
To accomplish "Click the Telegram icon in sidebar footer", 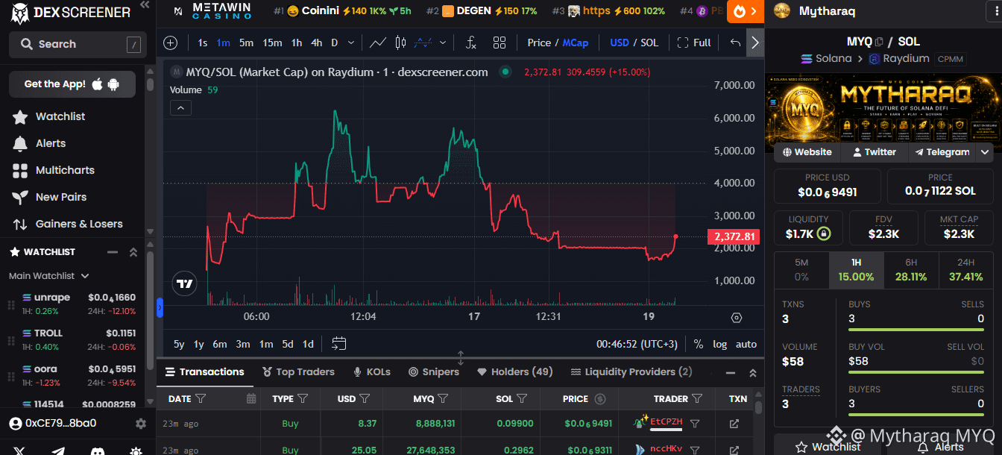I will tap(58, 451).
